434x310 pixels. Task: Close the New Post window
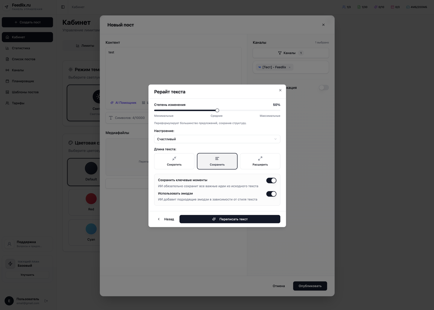(x=323, y=25)
